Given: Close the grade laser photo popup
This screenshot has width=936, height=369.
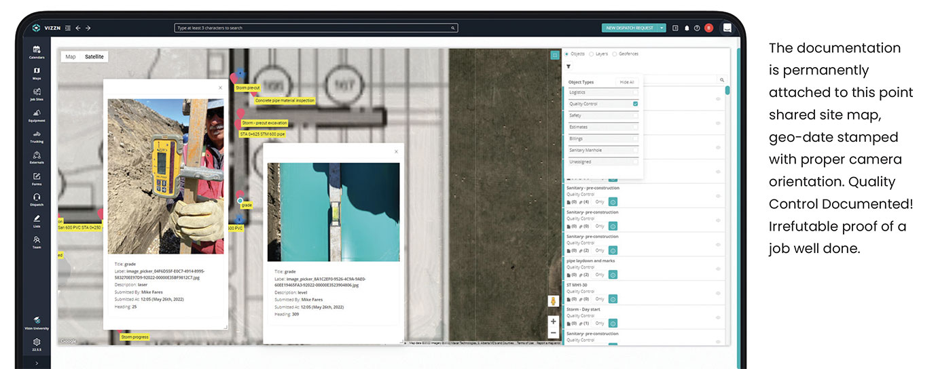Looking at the screenshot, I should click(x=220, y=88).
